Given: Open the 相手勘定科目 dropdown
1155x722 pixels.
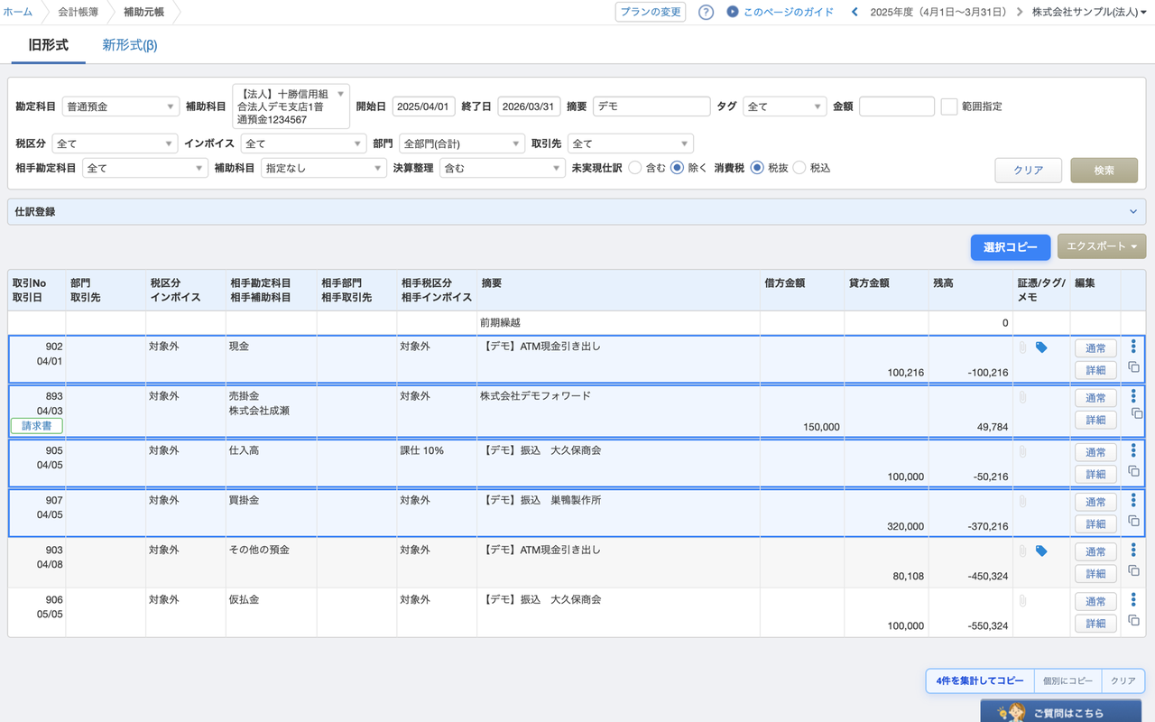Looking at the screenshot, I should [145, 168].
